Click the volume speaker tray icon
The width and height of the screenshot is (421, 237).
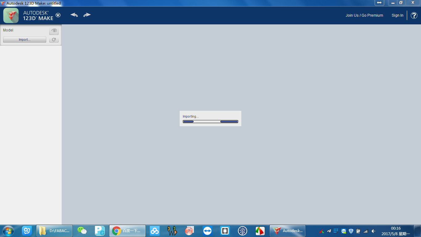click(373, 231)
